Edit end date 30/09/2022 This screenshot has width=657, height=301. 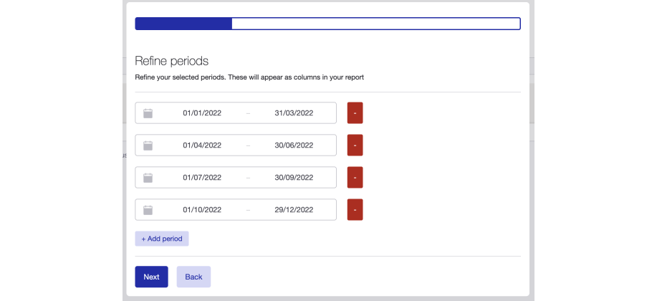pos(294,178)
